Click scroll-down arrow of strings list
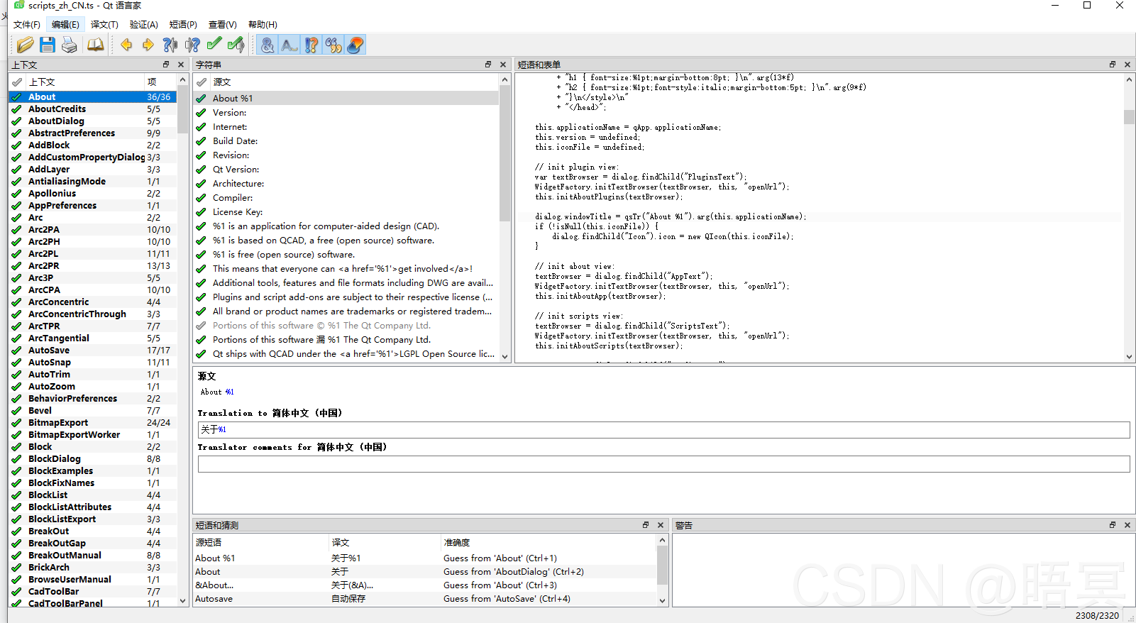This screenshot has width=1136, height=623. click(505, 356)
